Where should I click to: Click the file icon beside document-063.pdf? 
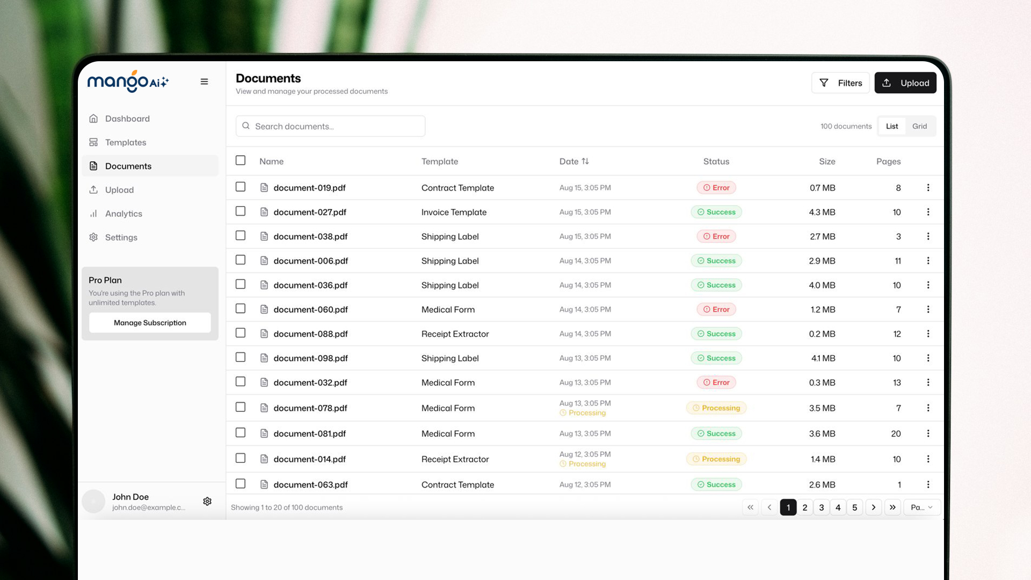pos(264,484)
